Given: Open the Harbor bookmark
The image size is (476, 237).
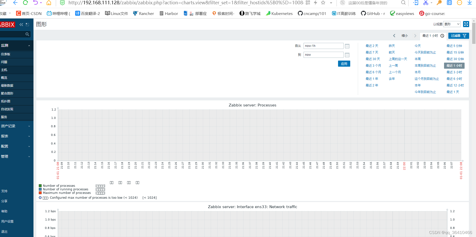Looking at the screenshot, I should pos(169,13).
